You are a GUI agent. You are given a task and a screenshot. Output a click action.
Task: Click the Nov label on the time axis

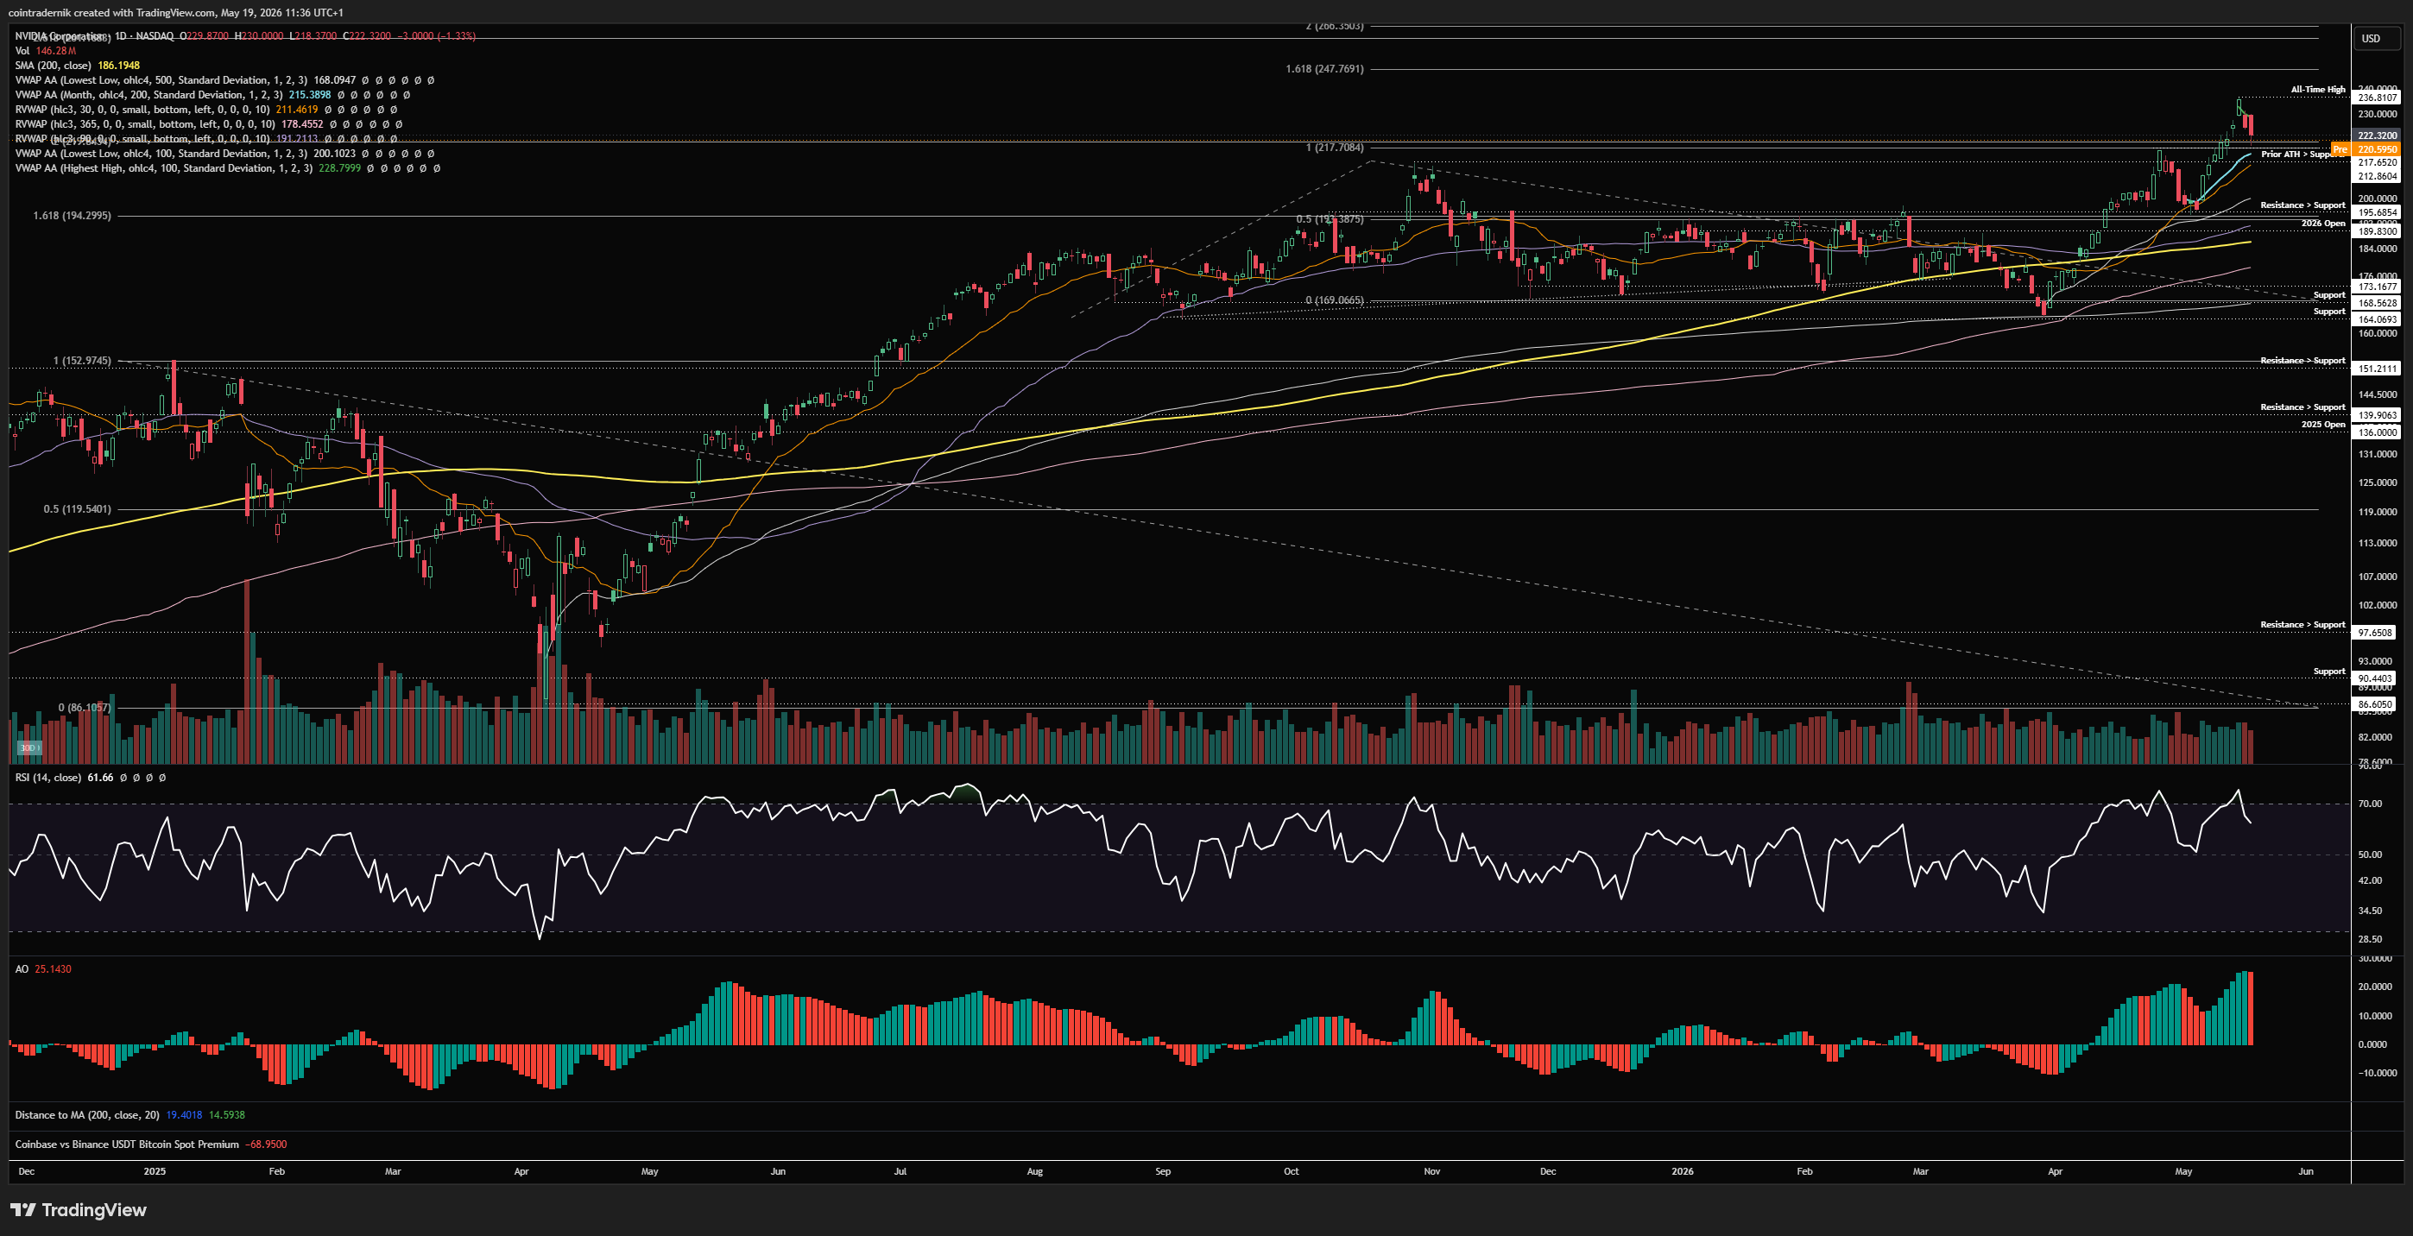point(1431,1171)
